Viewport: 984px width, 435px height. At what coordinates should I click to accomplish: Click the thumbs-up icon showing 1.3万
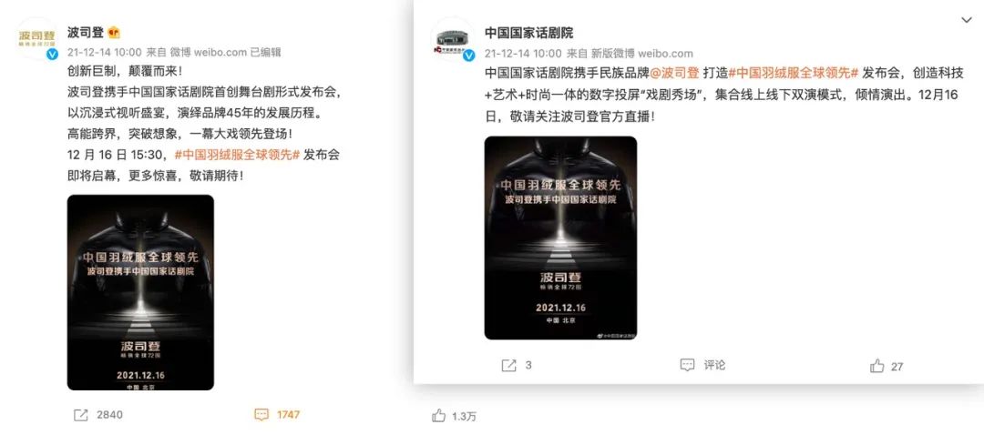point(439,415)
